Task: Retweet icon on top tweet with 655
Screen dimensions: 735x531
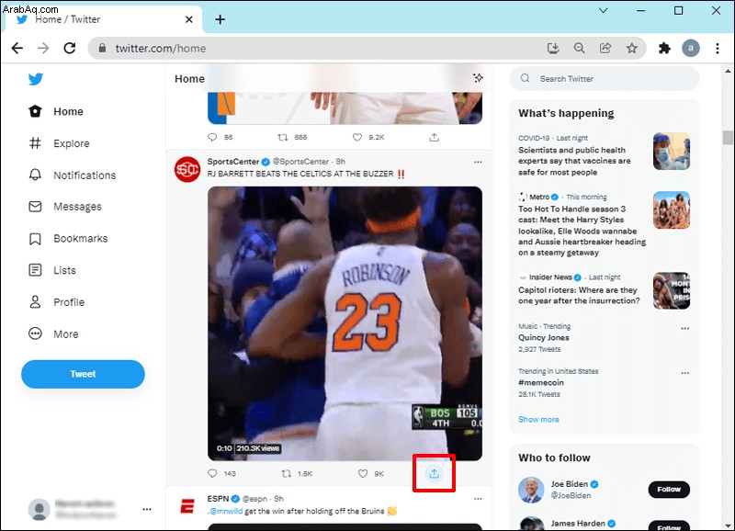Action: pos(283,137)
